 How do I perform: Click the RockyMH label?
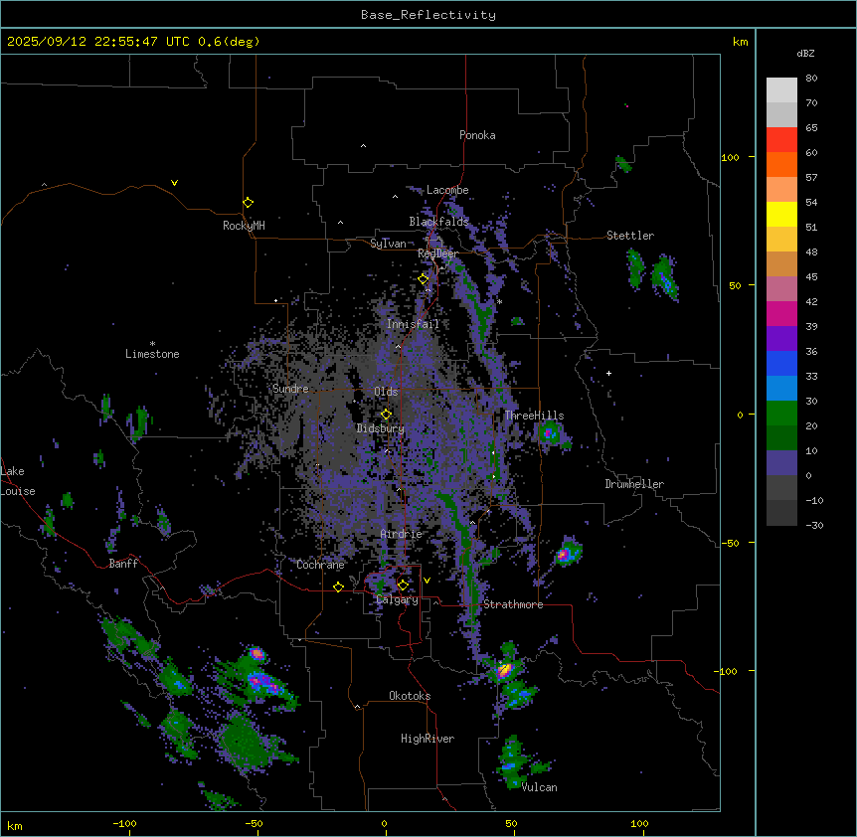coord(244,226)
